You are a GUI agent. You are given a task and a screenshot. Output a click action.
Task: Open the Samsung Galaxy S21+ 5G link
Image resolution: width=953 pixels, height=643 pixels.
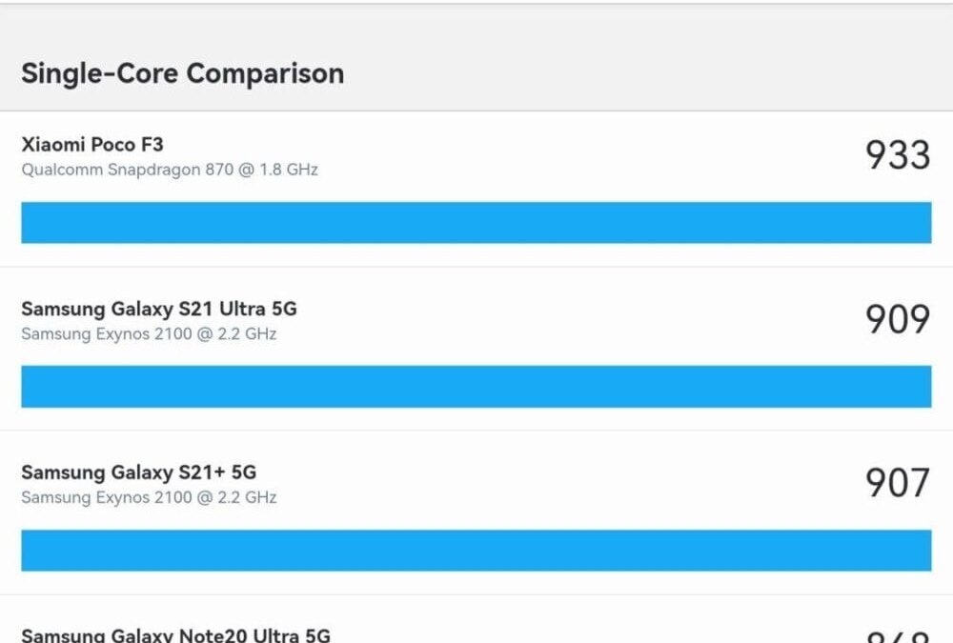[x=138, y=472]
